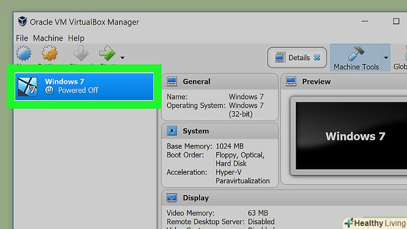This screenshot has height=229, width=407.
Task: Click the grey Discard down-arrow icon
Action: click(x=81, y=53)
